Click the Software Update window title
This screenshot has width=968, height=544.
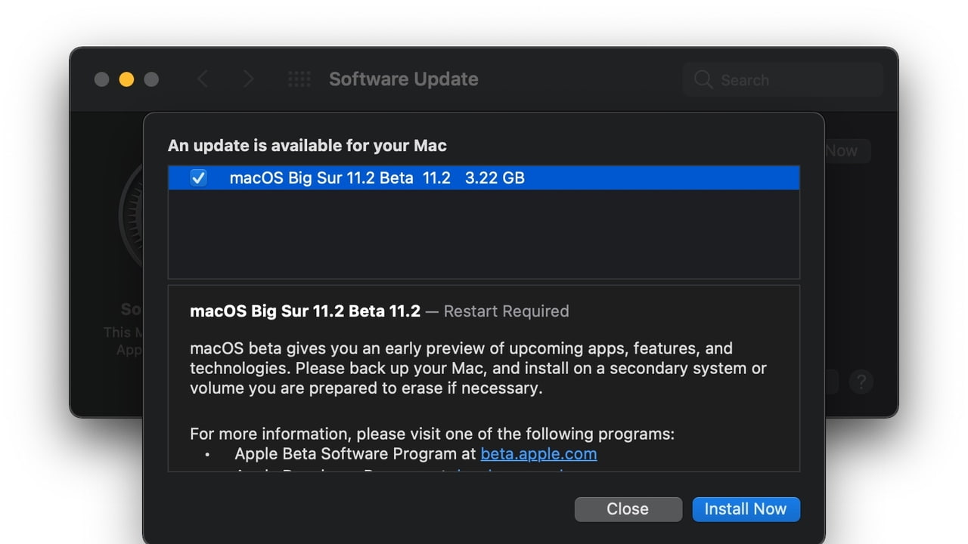(x=404, y=79)
